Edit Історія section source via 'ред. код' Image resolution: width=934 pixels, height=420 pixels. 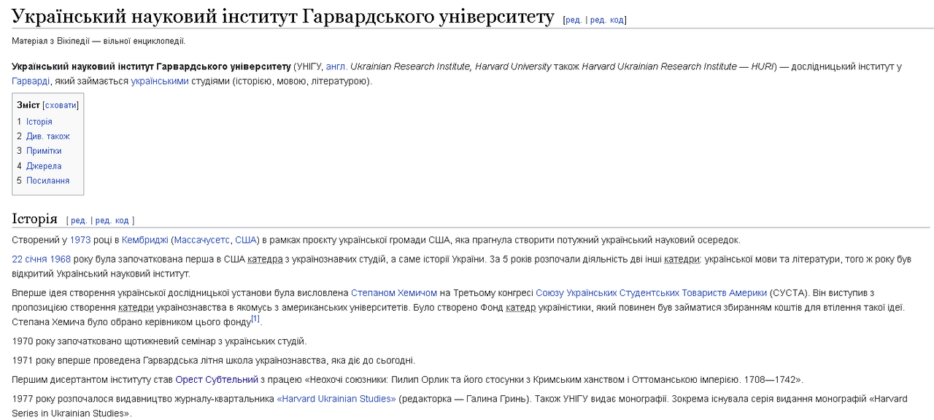[112, 220]
